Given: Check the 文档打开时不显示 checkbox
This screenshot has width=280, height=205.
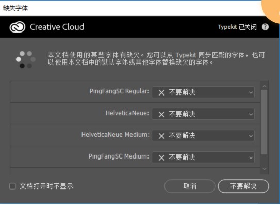Looking at the screenshot, I should click(12, 186).
